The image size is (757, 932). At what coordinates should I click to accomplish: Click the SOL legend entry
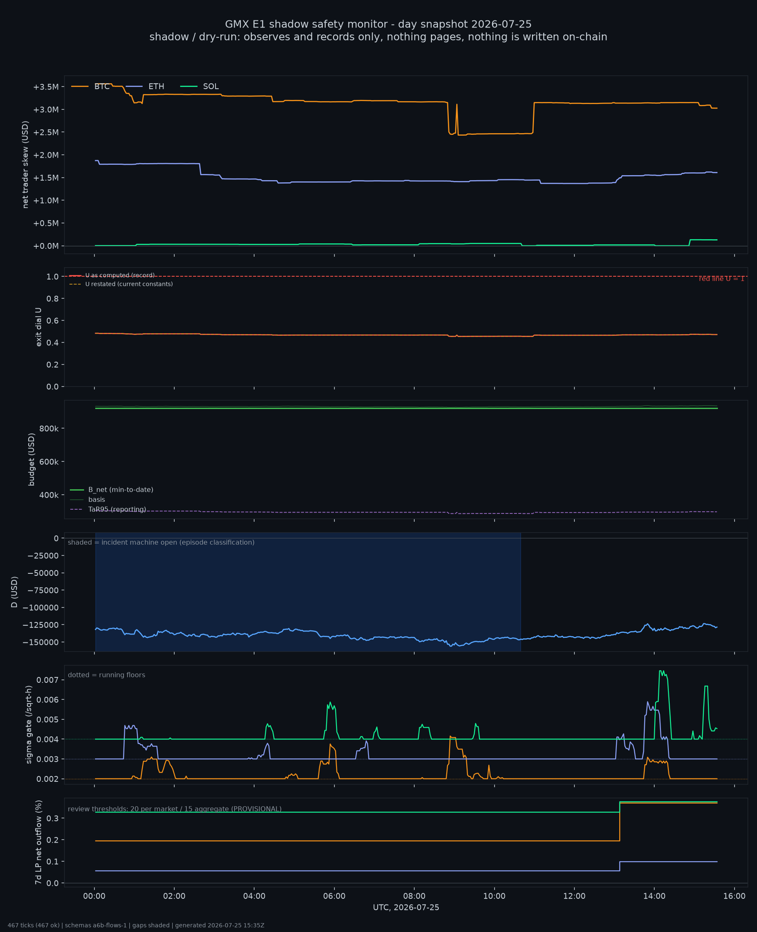coord(199,87)
